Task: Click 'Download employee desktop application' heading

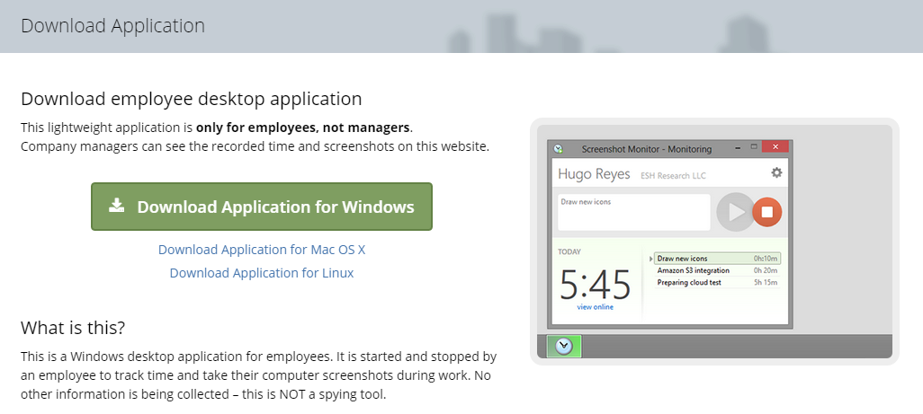Action: click(x=192, y=99)
